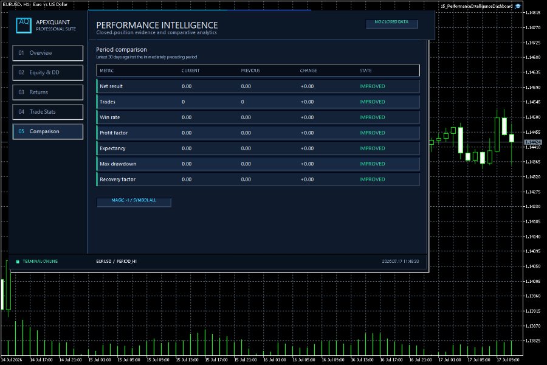547x365 pixels.
Task: Select the Max drawdown row label
Action: (118, 164)
